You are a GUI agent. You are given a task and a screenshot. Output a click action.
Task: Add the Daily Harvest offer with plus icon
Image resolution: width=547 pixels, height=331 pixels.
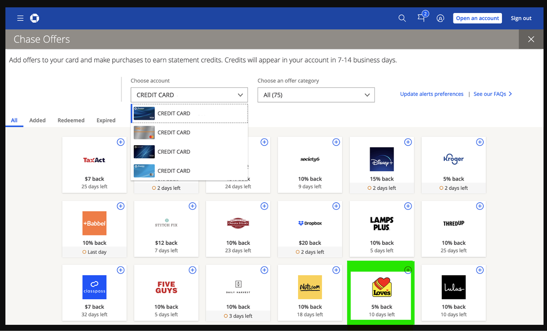coord(264,270)
